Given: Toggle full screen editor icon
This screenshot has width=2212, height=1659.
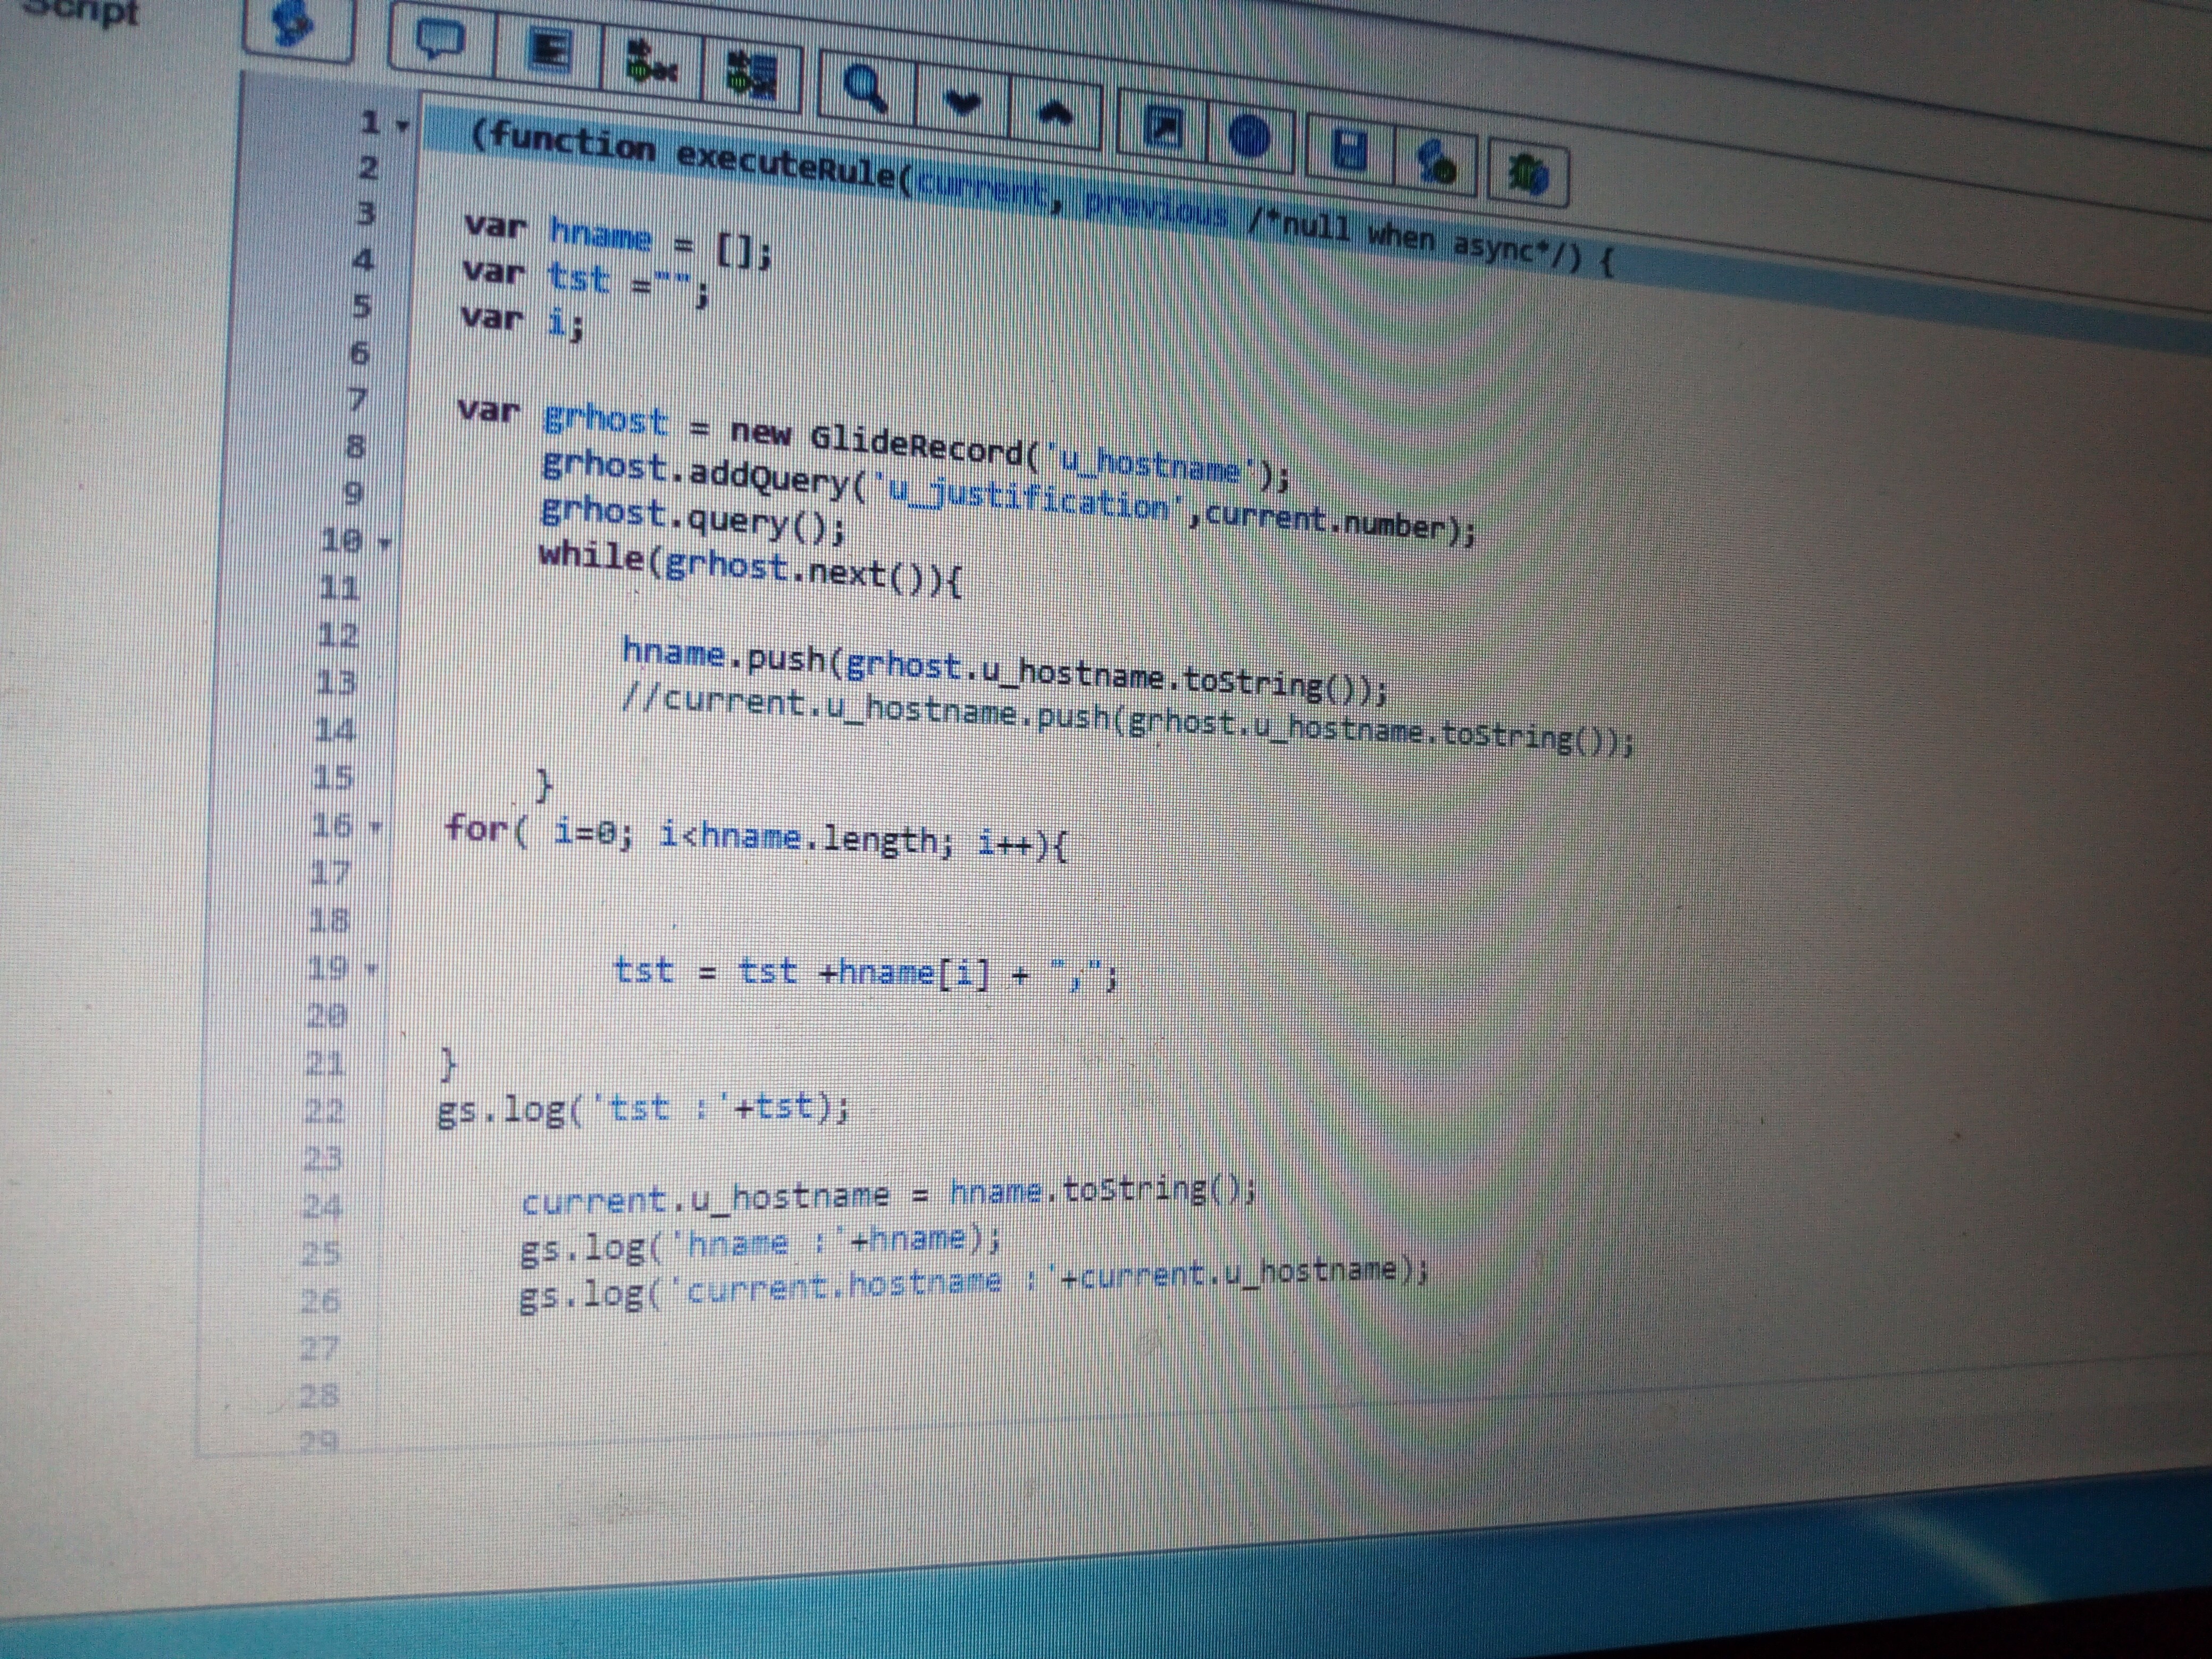Looking at the screenshot, I should [1163, 128].
